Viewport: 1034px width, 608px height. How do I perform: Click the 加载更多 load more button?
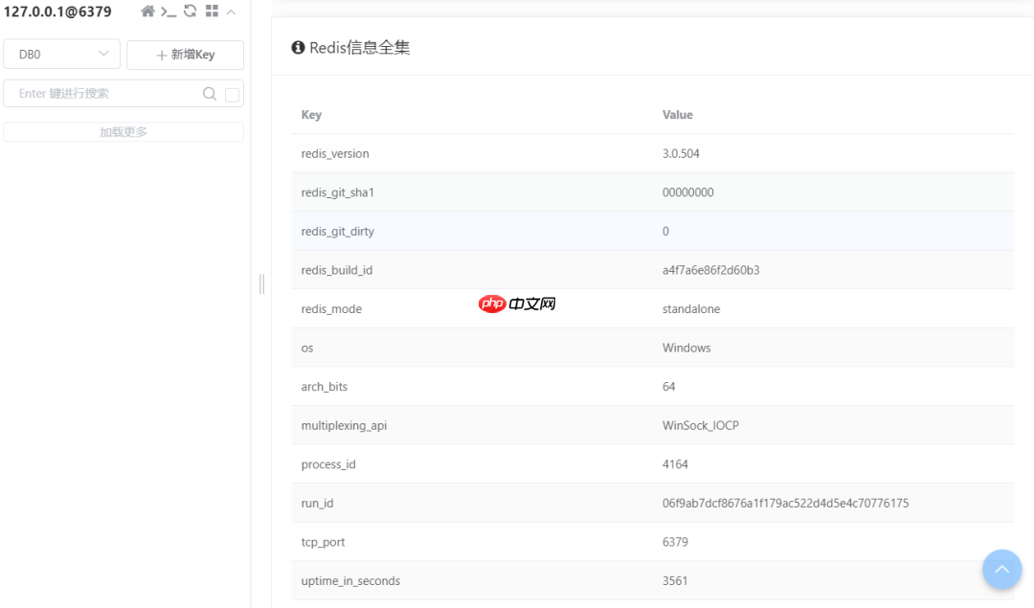pos(123,130)
